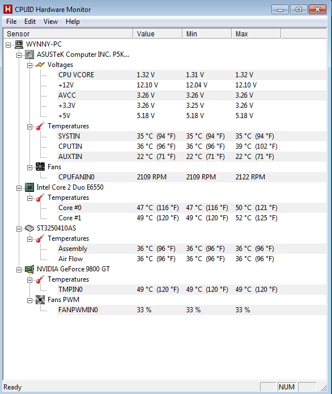Viewport: 332px width, 394px height.
Task: Open the Edit menu
Action: pyautogui.click(x=30, y=22)
